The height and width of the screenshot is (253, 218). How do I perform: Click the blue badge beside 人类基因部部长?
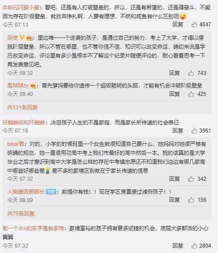pyautogui.click(x=51, y=192)
